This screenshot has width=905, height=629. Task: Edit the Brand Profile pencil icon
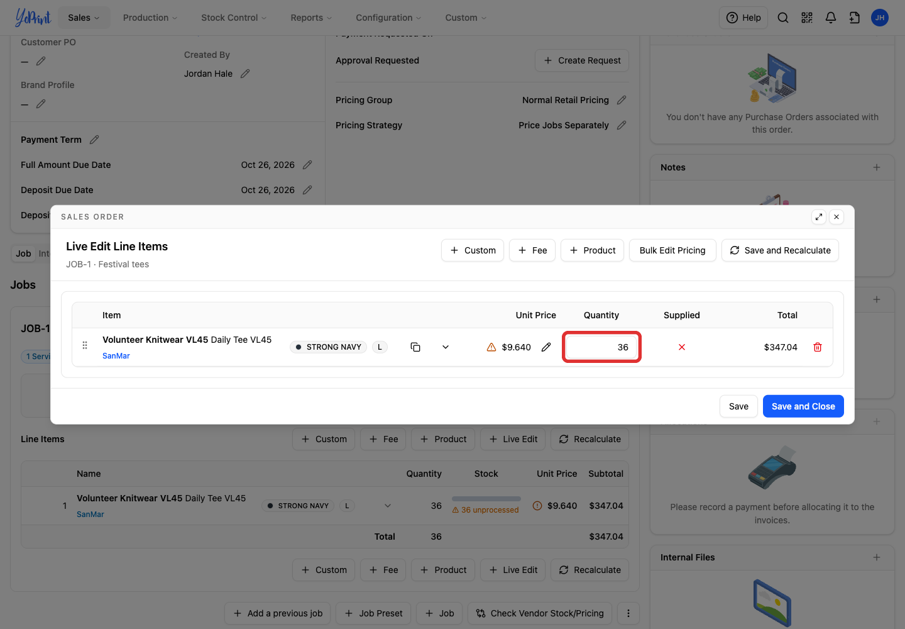tap(41, 104)
